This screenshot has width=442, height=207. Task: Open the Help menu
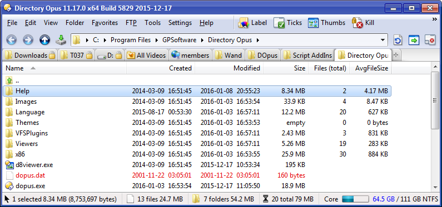(x=206, y=23)
